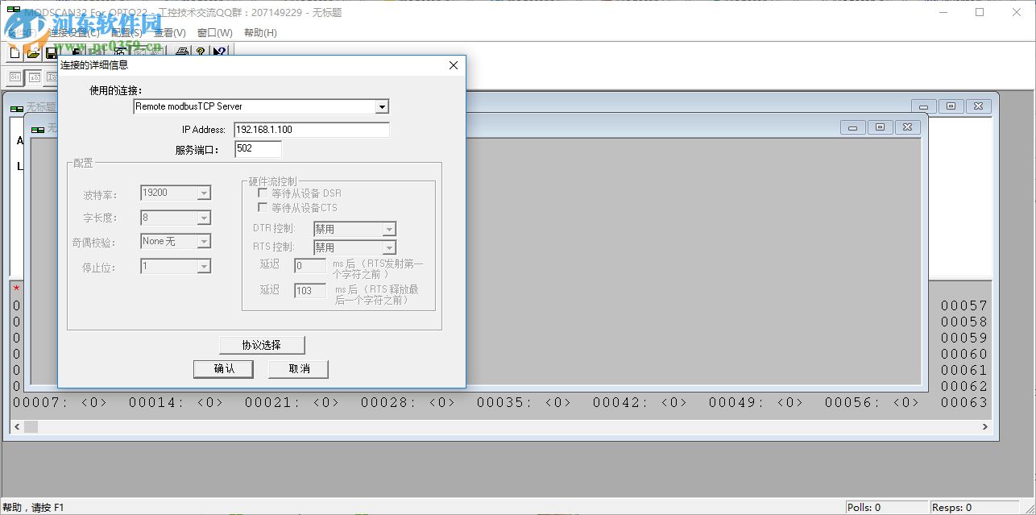Expand the RTS 控制 dropdown
The height and width of the screenshot is (515, 1036).
(x=389, y=248)
